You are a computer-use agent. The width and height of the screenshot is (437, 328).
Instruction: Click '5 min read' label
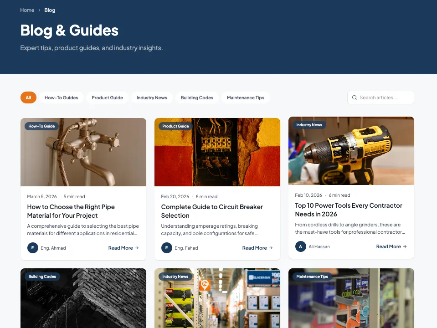click(74, 196)
